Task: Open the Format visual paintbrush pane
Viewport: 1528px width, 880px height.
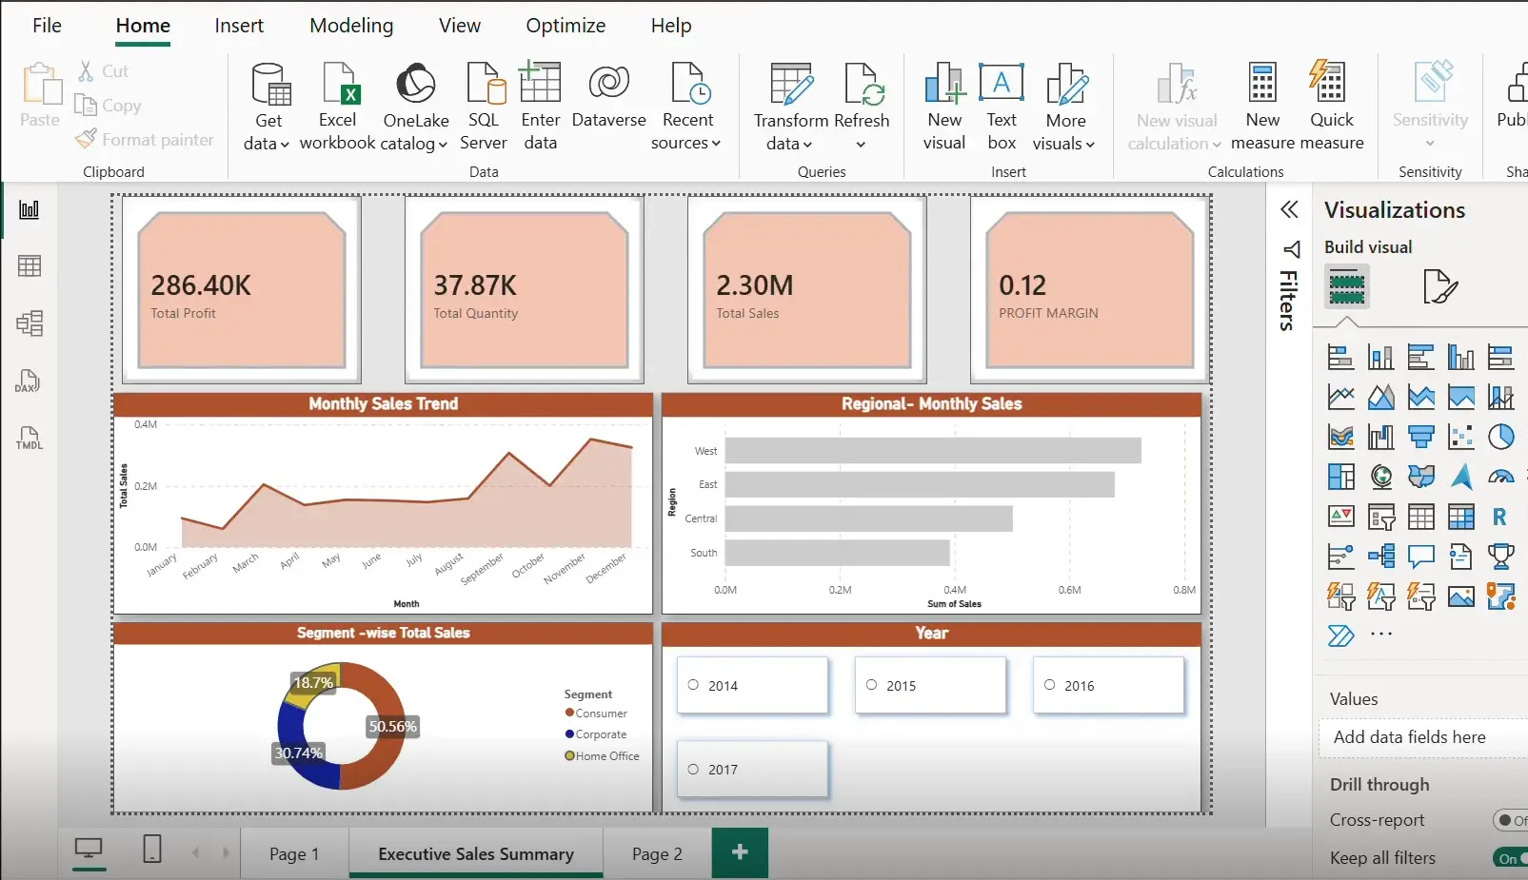Action: click(1440, 285)
